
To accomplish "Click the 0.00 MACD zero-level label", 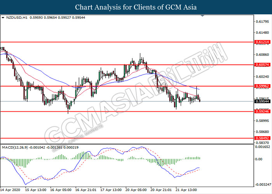I will point(258,159).
